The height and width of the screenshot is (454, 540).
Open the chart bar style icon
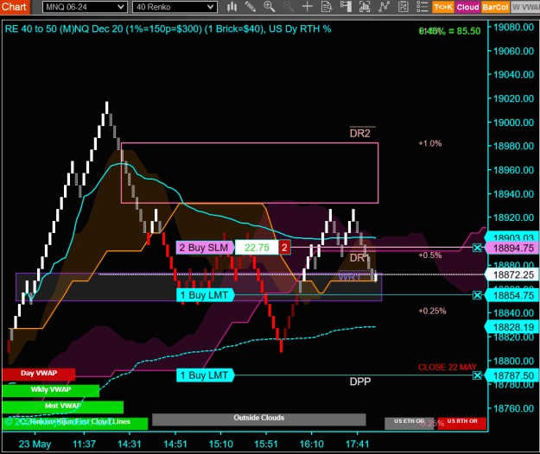[x=232, y=7]
